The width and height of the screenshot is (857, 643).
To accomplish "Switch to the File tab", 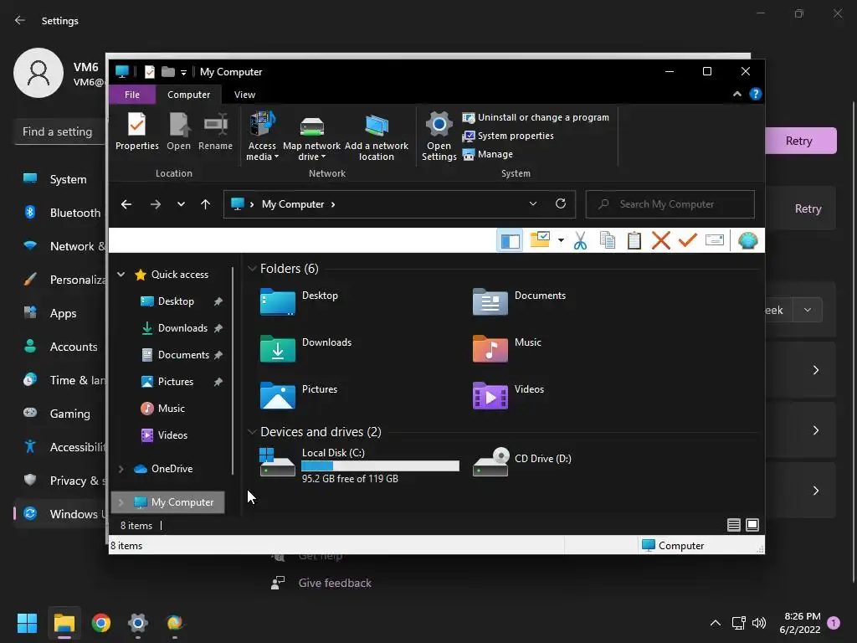I will pos(132,95).
